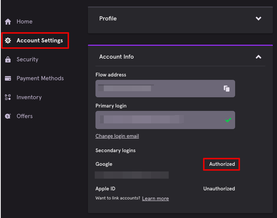Click the Inventory shapes icon
The width and height of the screenshot is (277, 218).
click(x=8, y=97)
